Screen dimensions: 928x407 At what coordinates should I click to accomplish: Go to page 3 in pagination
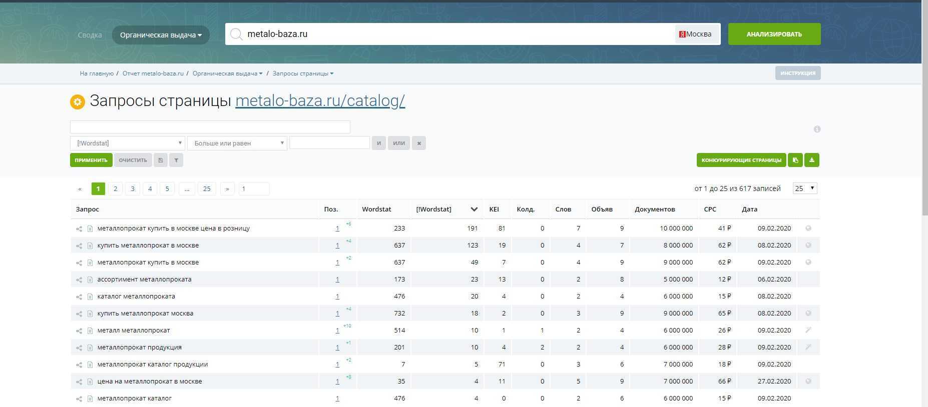(x=133, y=188)
